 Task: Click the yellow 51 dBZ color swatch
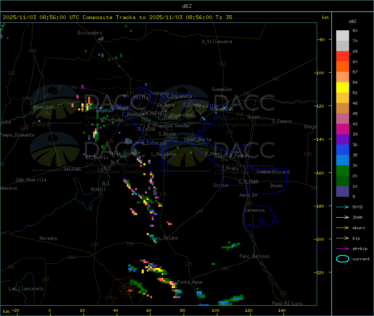coord(342,88)
